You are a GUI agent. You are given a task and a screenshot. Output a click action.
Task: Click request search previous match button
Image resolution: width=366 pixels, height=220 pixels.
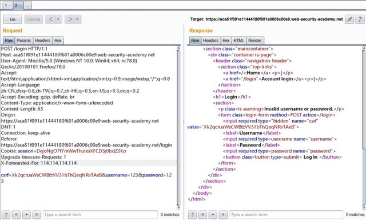pos(16,214)
